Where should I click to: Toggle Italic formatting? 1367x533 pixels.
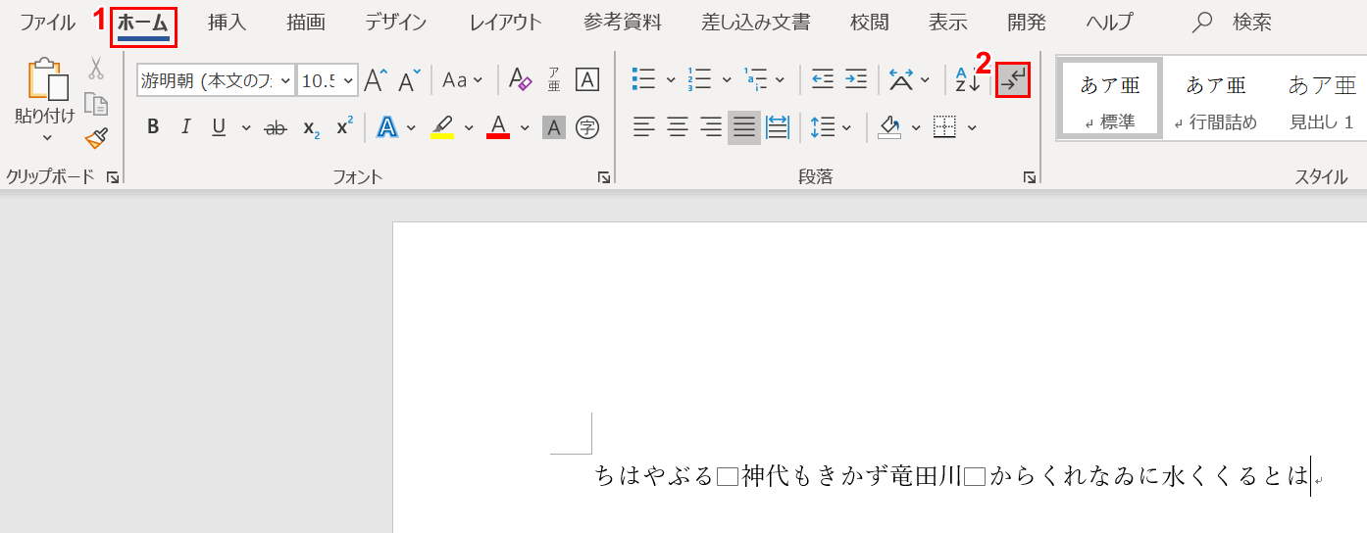click(x=185, y=127)
